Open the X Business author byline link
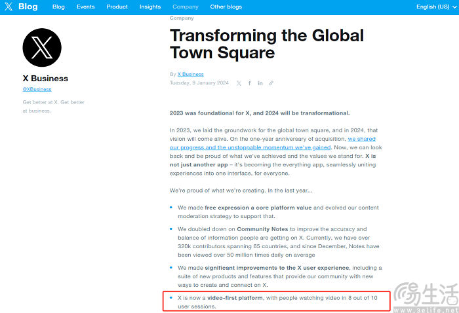459x313 pixels. [190, 74]
